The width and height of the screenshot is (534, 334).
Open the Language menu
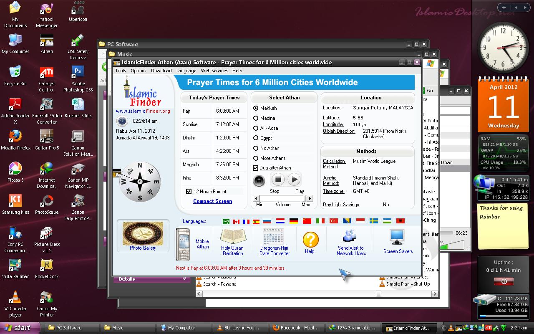(x=186, y=71)
